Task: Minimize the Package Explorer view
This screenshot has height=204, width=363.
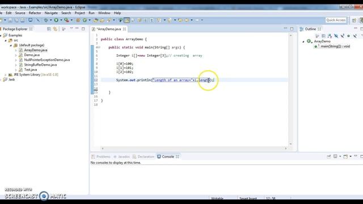Action: [77, 28]
